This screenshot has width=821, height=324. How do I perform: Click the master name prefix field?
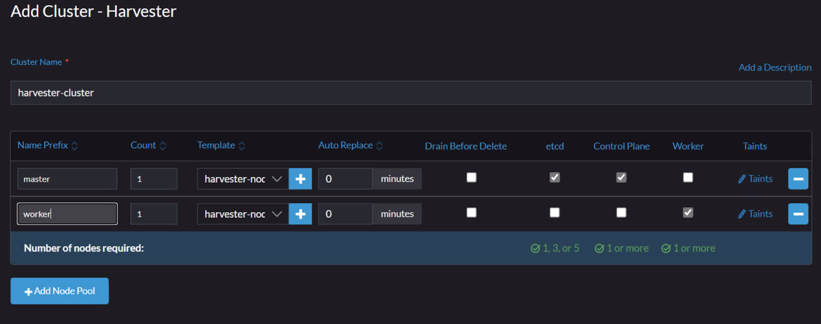(67, 179)
